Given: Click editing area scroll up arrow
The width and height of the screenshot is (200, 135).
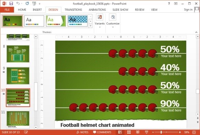Looking at the screenshot, I should [x=198, y=37].
